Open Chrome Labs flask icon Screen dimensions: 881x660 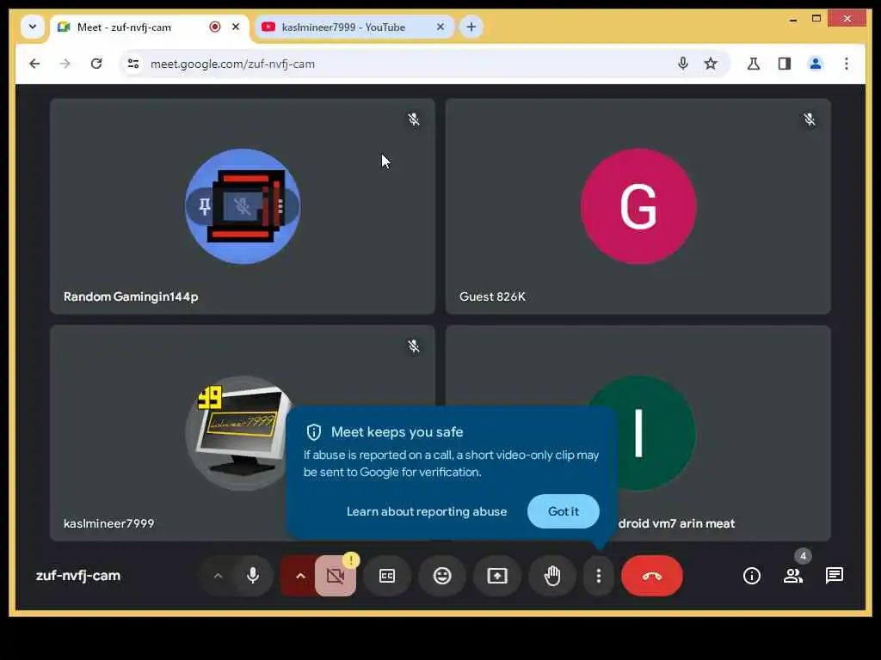click(754, 64)
